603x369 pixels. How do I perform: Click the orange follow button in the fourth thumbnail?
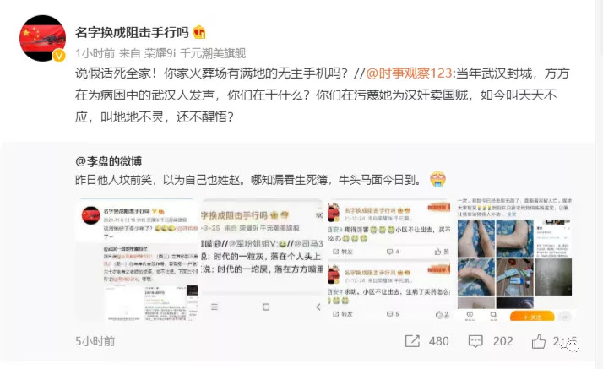coord(532,317)
